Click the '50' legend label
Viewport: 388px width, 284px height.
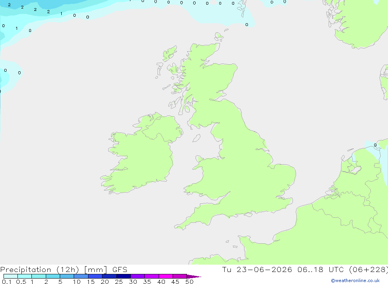[189, 282]
